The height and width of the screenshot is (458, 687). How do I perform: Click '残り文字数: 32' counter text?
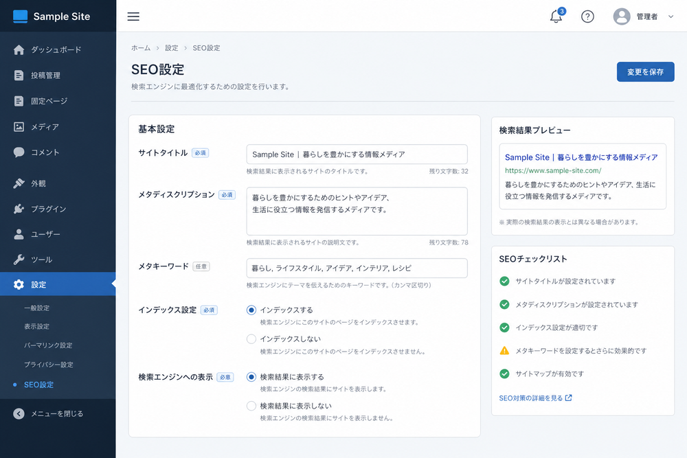(449, 171)
